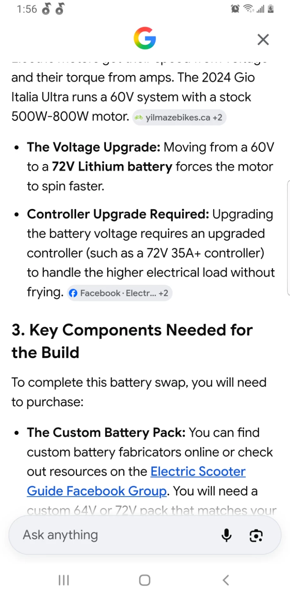Viewport: 290px width, 597px height.
Task: Tap the cellular signal strength icon
Action: click(x=260, y=9)
